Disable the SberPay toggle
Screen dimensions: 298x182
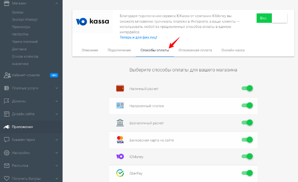tap(247, 173)
